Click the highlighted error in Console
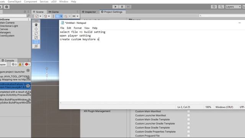245x138 pixels. [15, 85]
